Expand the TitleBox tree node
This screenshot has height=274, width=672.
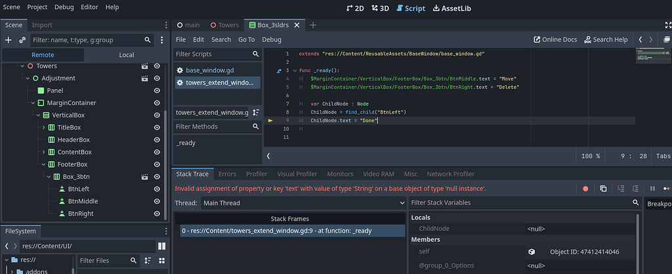(43, 127)
